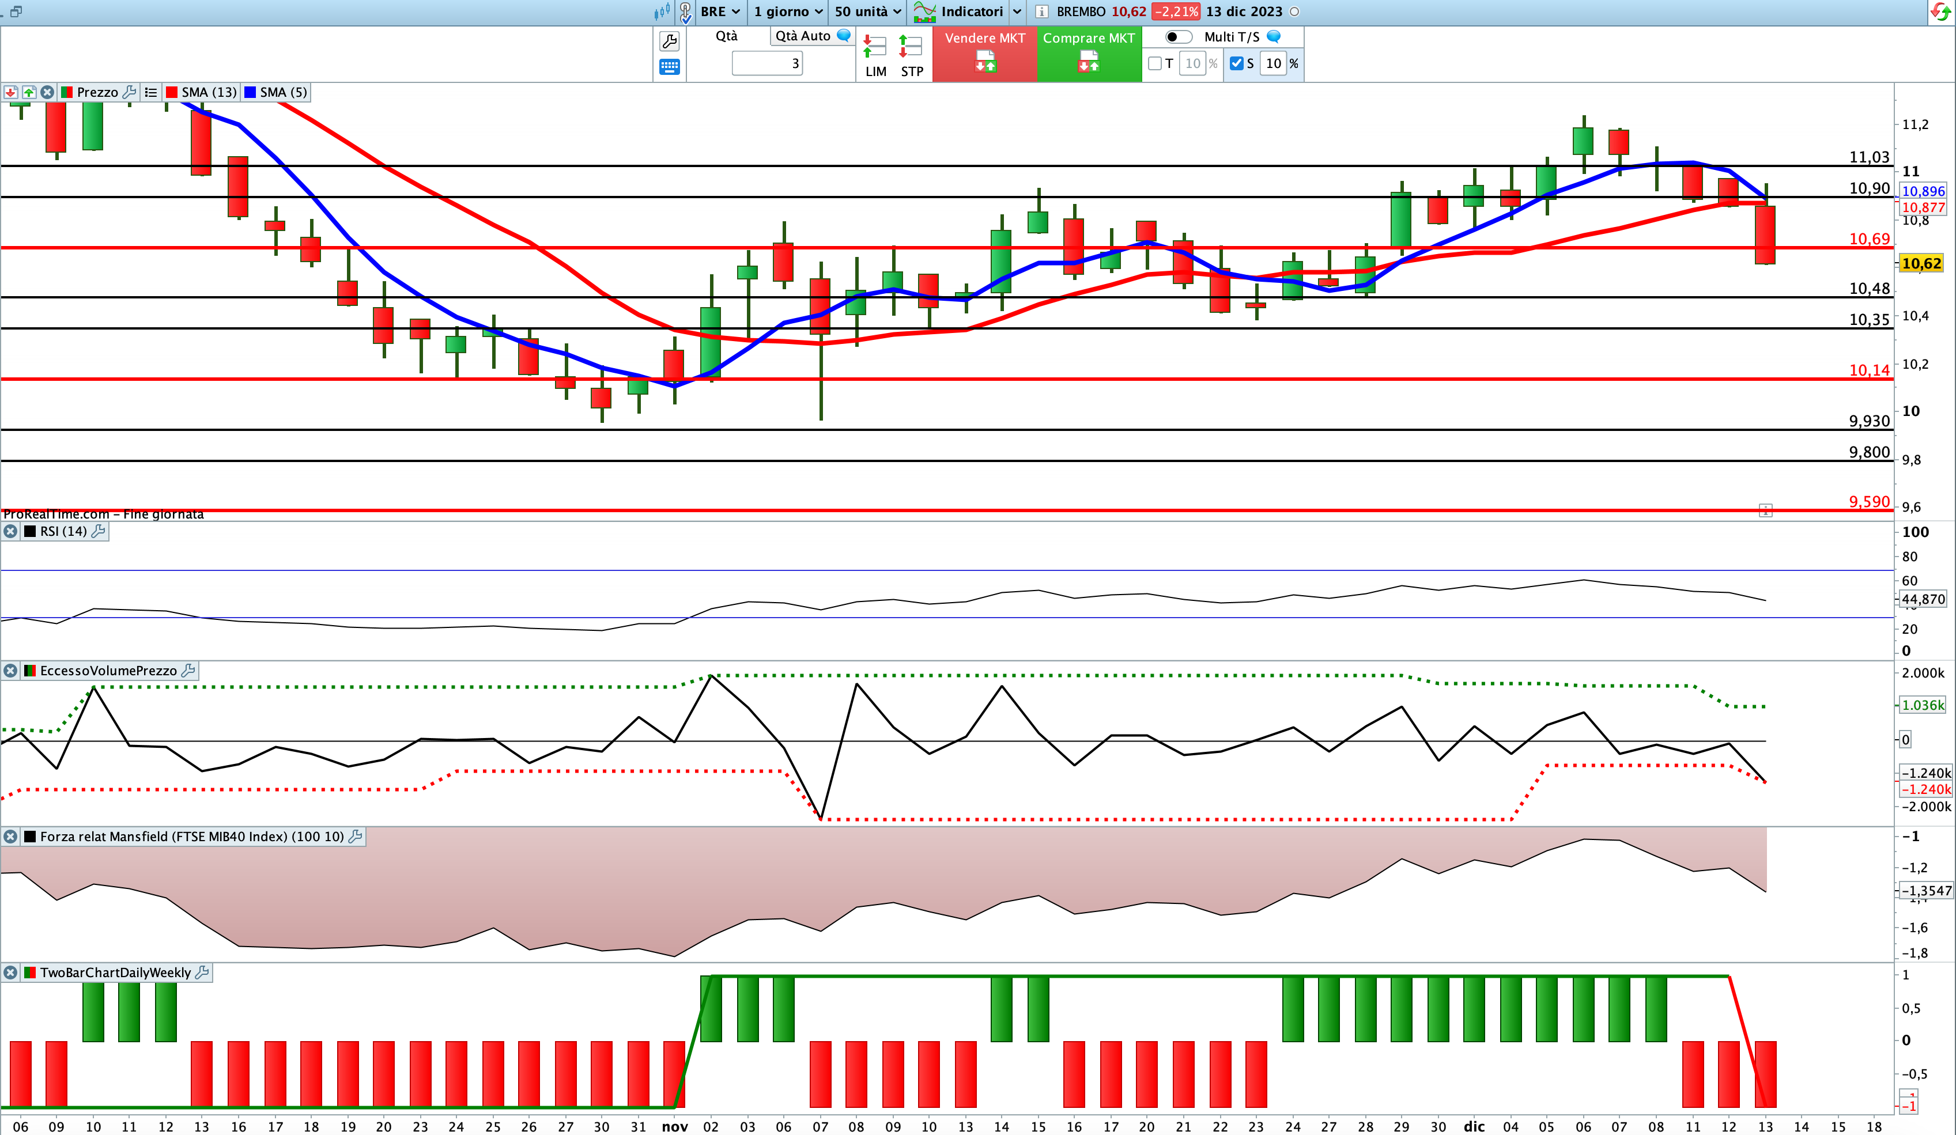The image size is (1956, 1135).
Task: Select the STP stop order icon
Action: [x=911, y=55]
